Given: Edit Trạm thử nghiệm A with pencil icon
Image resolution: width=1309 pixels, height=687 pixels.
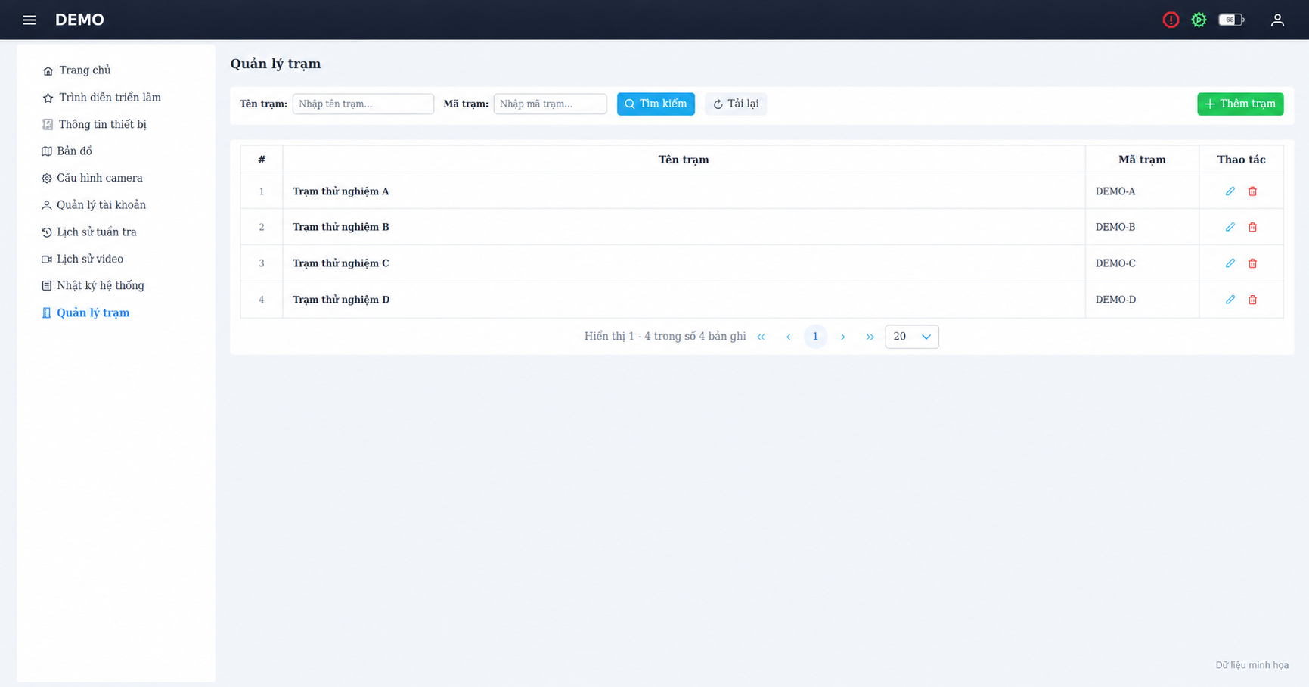Looking at the screenshot, I should (1230, 191).
